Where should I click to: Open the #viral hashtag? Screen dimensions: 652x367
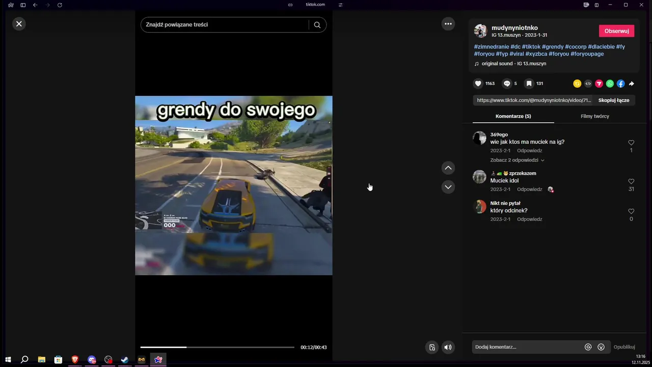517,54
